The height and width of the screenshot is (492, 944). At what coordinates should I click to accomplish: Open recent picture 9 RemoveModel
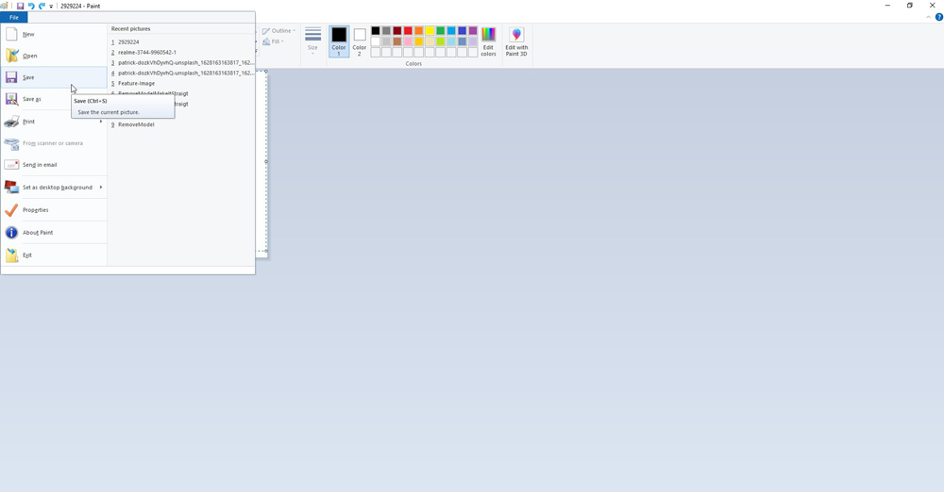[181, 124]
